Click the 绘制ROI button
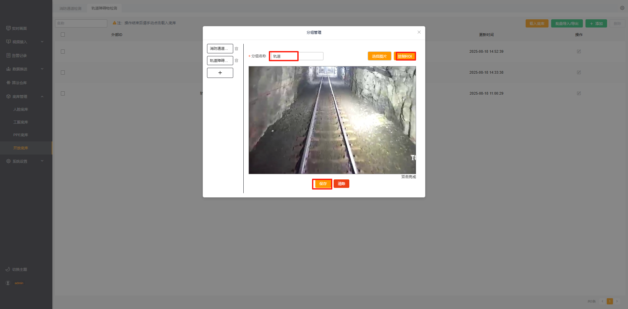This screenshot has width=628, height=309. tap(405, 56)
